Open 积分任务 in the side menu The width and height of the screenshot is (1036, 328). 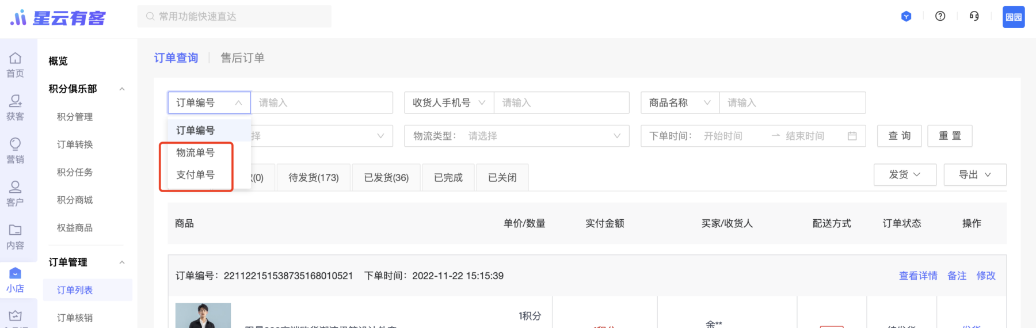tap(75, 172)
